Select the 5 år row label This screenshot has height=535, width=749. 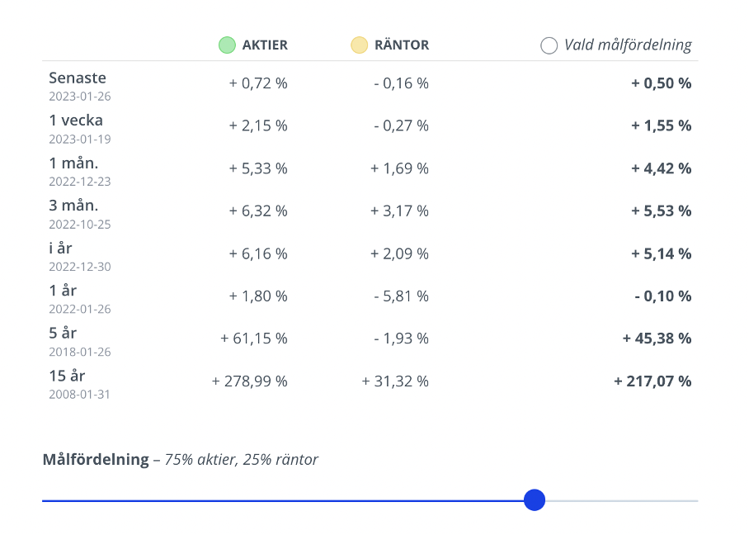pyautogui.click(x=63, y=334)
